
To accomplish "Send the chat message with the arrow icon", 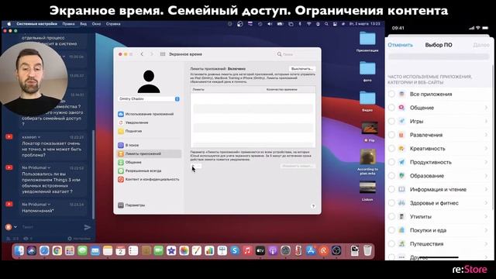I will 88,227.
